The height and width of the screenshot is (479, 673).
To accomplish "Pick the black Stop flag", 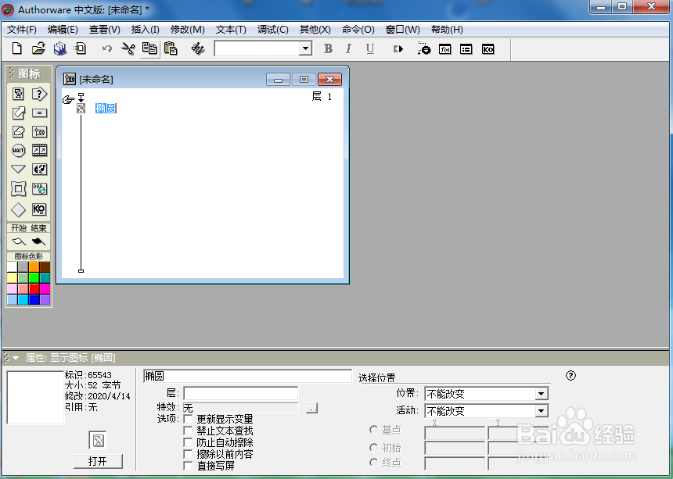I will point(38,241).
